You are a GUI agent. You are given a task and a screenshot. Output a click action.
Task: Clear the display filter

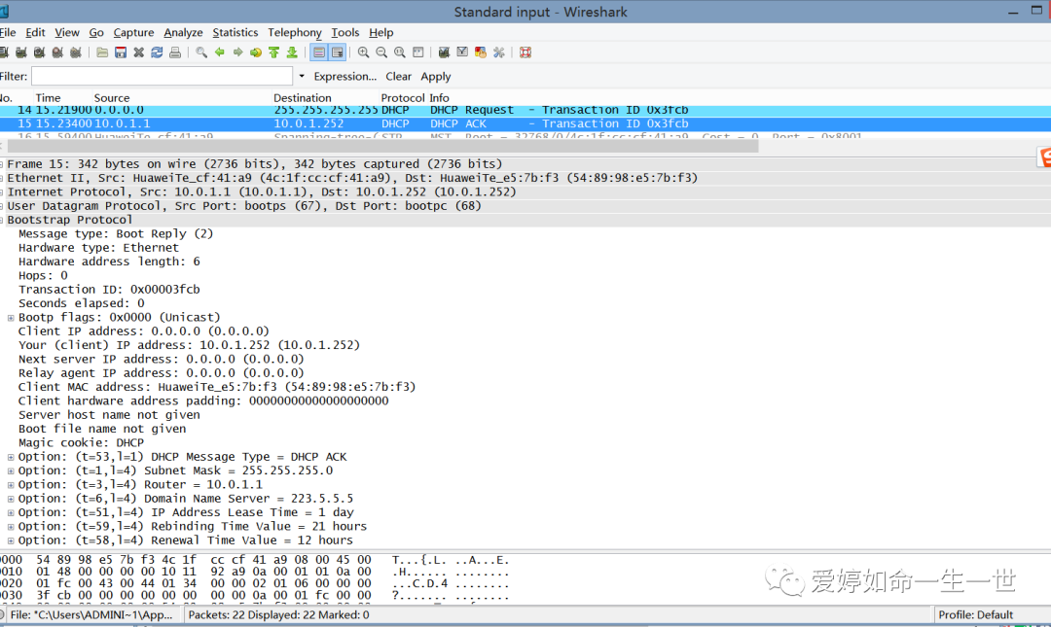(398, 77)
